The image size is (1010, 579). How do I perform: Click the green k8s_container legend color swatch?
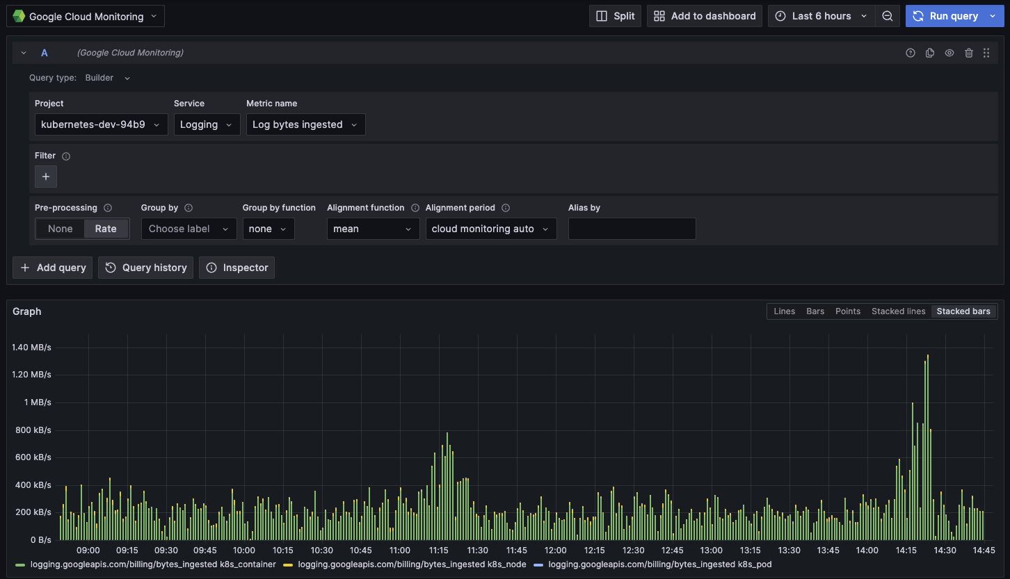20,565
